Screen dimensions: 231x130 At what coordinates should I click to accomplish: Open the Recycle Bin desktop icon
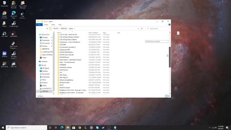pos(4,4)
